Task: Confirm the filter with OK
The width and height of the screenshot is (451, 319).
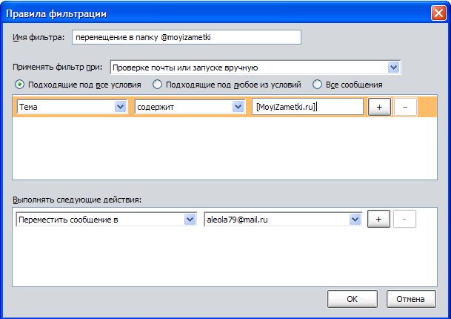Action: click(353, 299)
